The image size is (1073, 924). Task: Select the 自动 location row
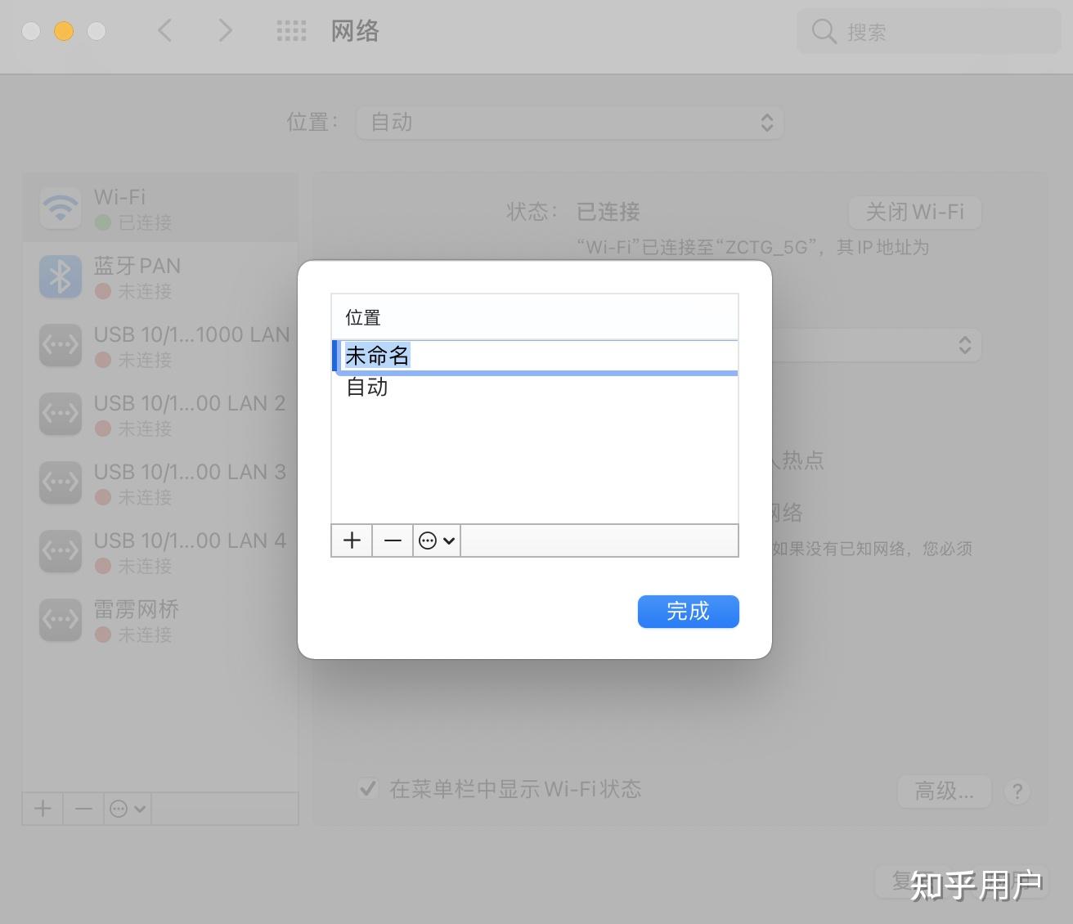click(535, 387)
